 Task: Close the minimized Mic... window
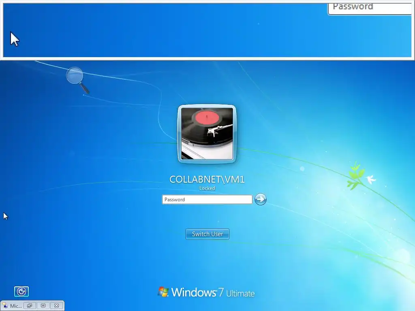pyautogui.click(x=56, y=306)
